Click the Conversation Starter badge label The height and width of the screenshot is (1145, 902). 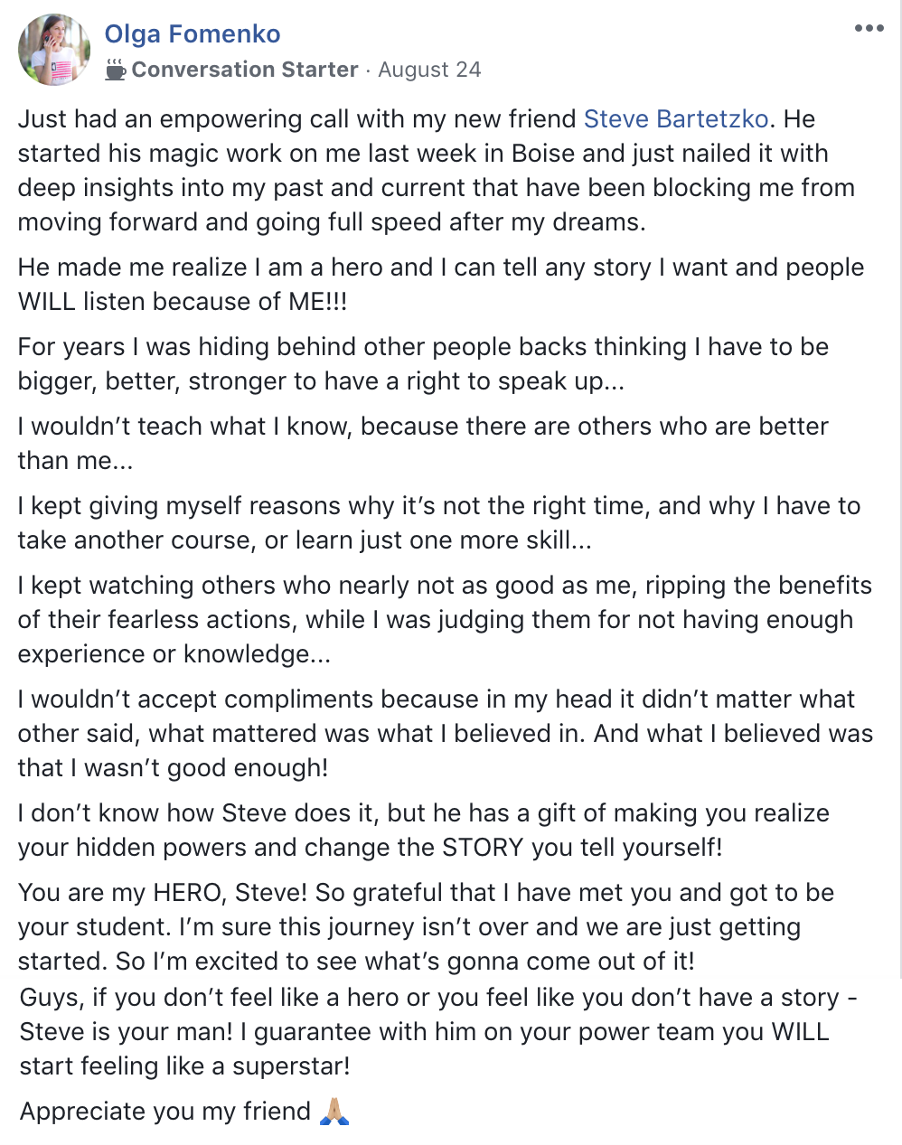245,70
